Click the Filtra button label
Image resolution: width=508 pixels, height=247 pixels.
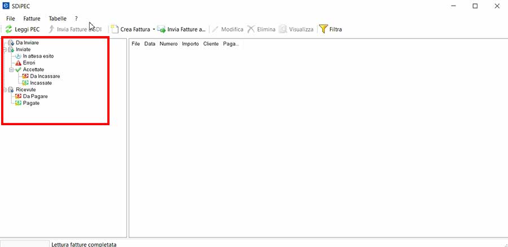point(336,29)
